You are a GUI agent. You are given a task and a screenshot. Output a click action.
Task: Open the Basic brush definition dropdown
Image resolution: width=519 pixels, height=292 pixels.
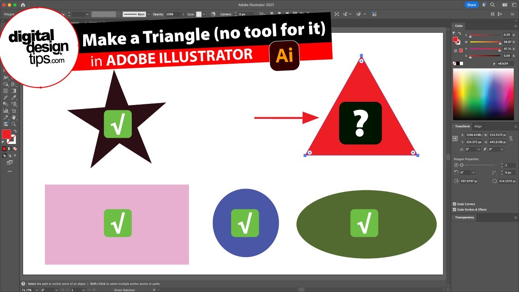coord(148,14)
